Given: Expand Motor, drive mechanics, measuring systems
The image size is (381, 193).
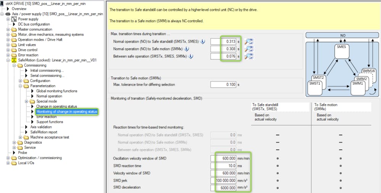Looking at the screenshot, I should [8, 34].
